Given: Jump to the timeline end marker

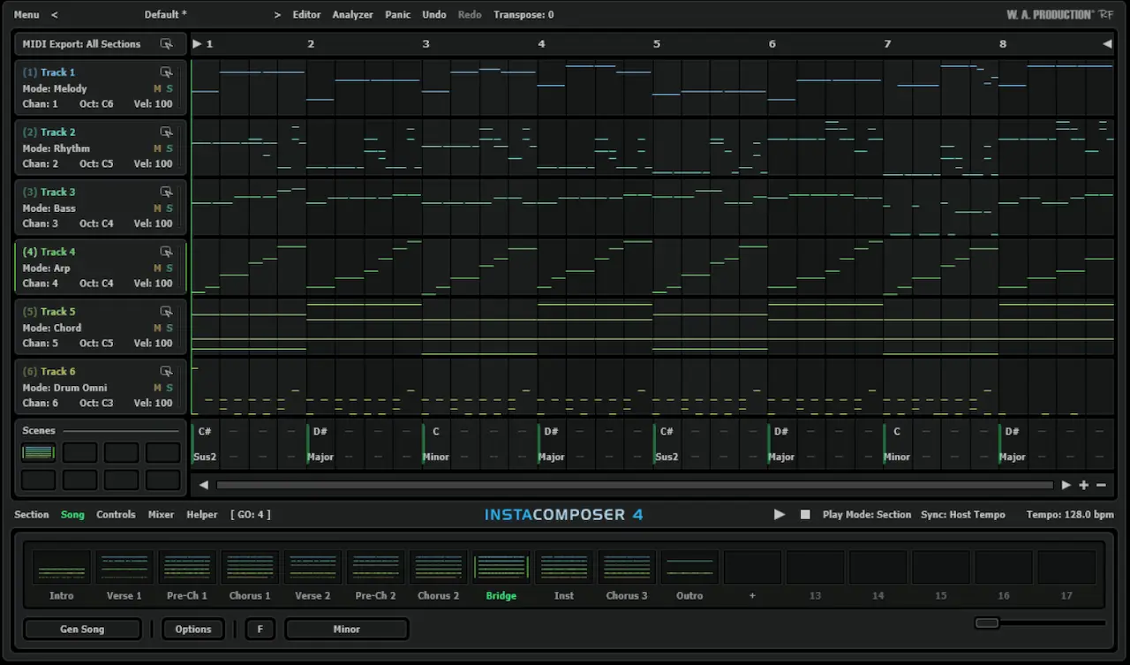Looking at the screenshot, I should coord(1107,43).
